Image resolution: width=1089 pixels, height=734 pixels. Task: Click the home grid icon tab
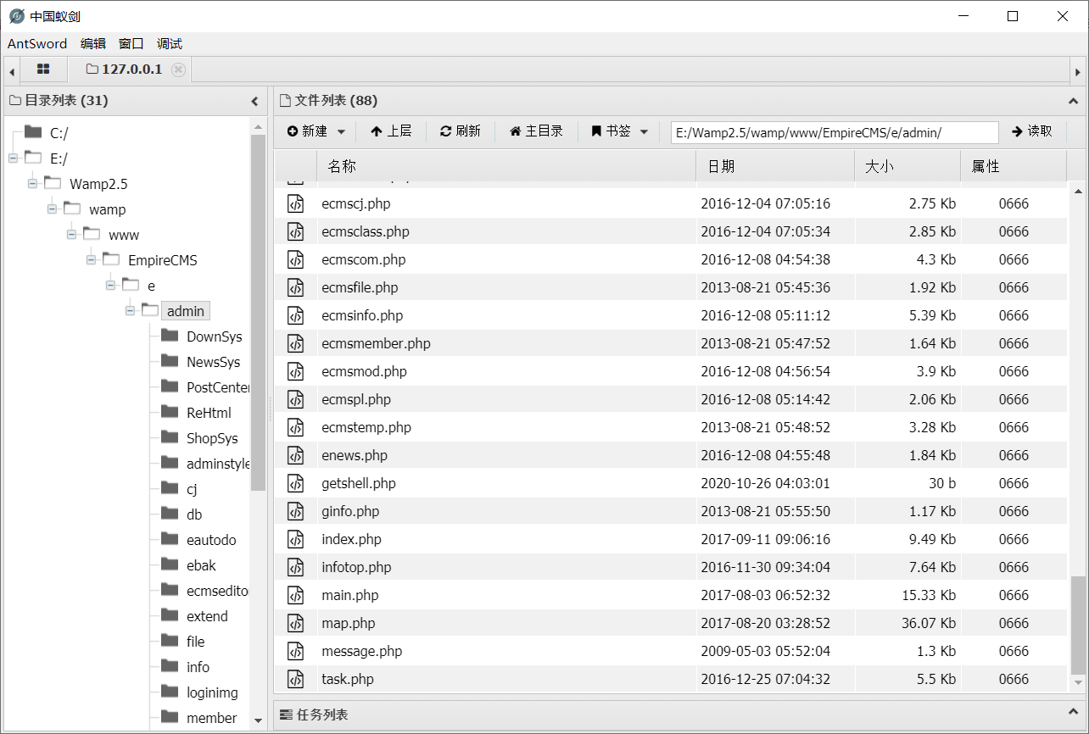pyautogui.click(x=43, y=70)
